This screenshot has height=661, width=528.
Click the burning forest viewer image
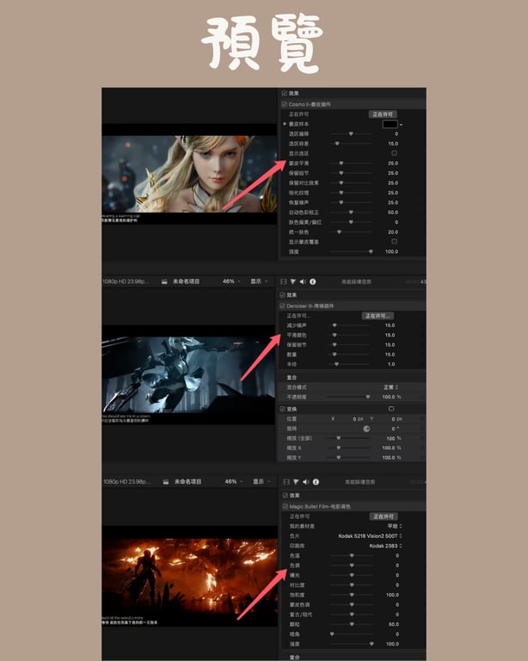pos(189,576)
